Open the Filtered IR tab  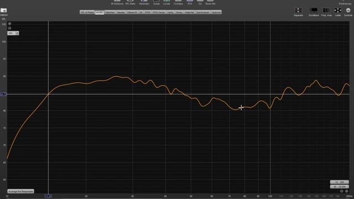(132, 12)
